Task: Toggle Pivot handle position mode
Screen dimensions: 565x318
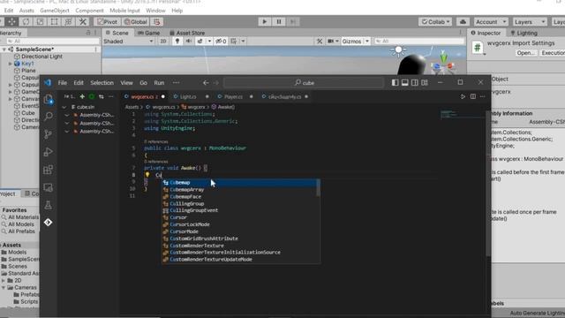Action: point(108,21)
